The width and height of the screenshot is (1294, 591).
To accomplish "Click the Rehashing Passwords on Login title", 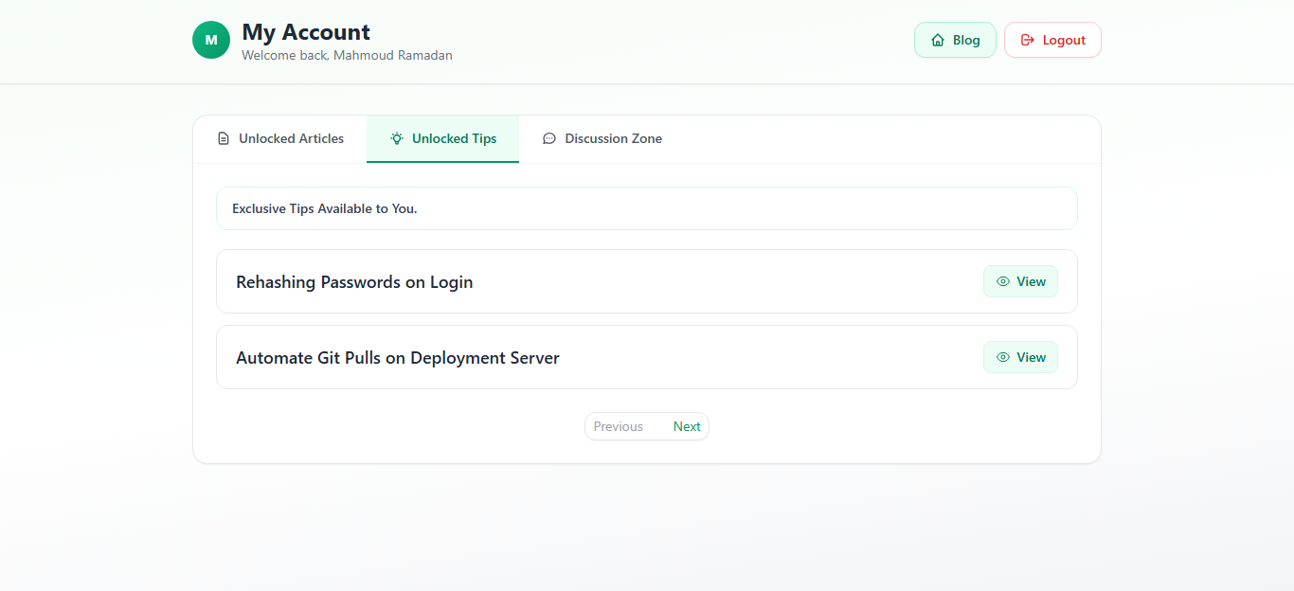I will tap(354, 282).
